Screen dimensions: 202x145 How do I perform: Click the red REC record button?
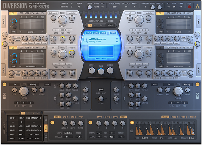tap(189, 7)
